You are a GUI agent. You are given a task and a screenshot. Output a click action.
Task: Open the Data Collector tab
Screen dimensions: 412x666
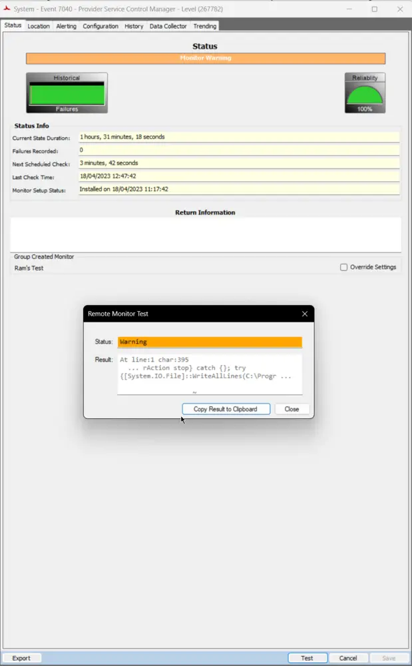coord(168,26)
